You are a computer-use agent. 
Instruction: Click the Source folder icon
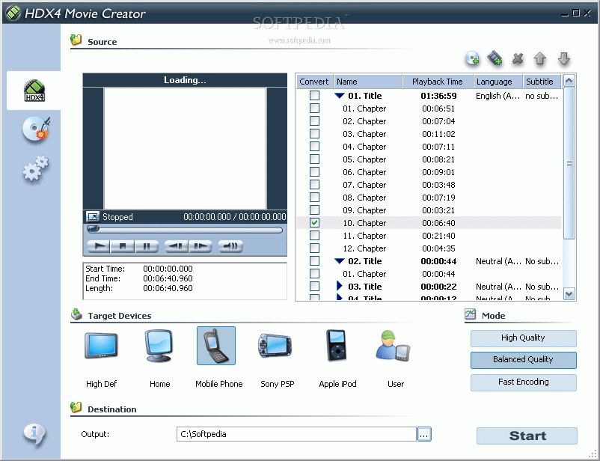click(x=76, y=40)
